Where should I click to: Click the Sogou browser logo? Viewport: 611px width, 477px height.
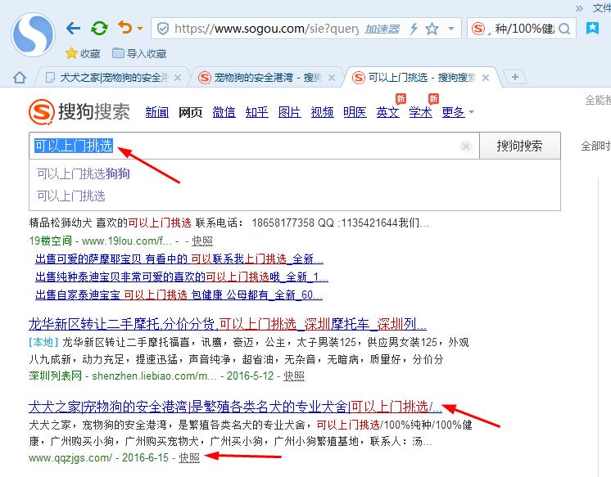coord(33,34)
